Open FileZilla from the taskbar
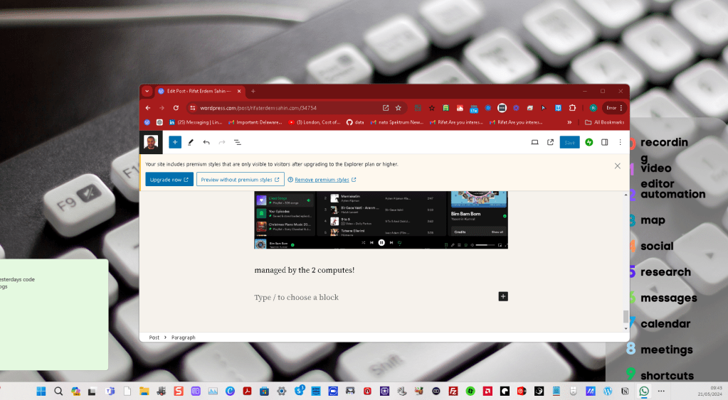This screenshot has height=400, width=728. point(453,391)
